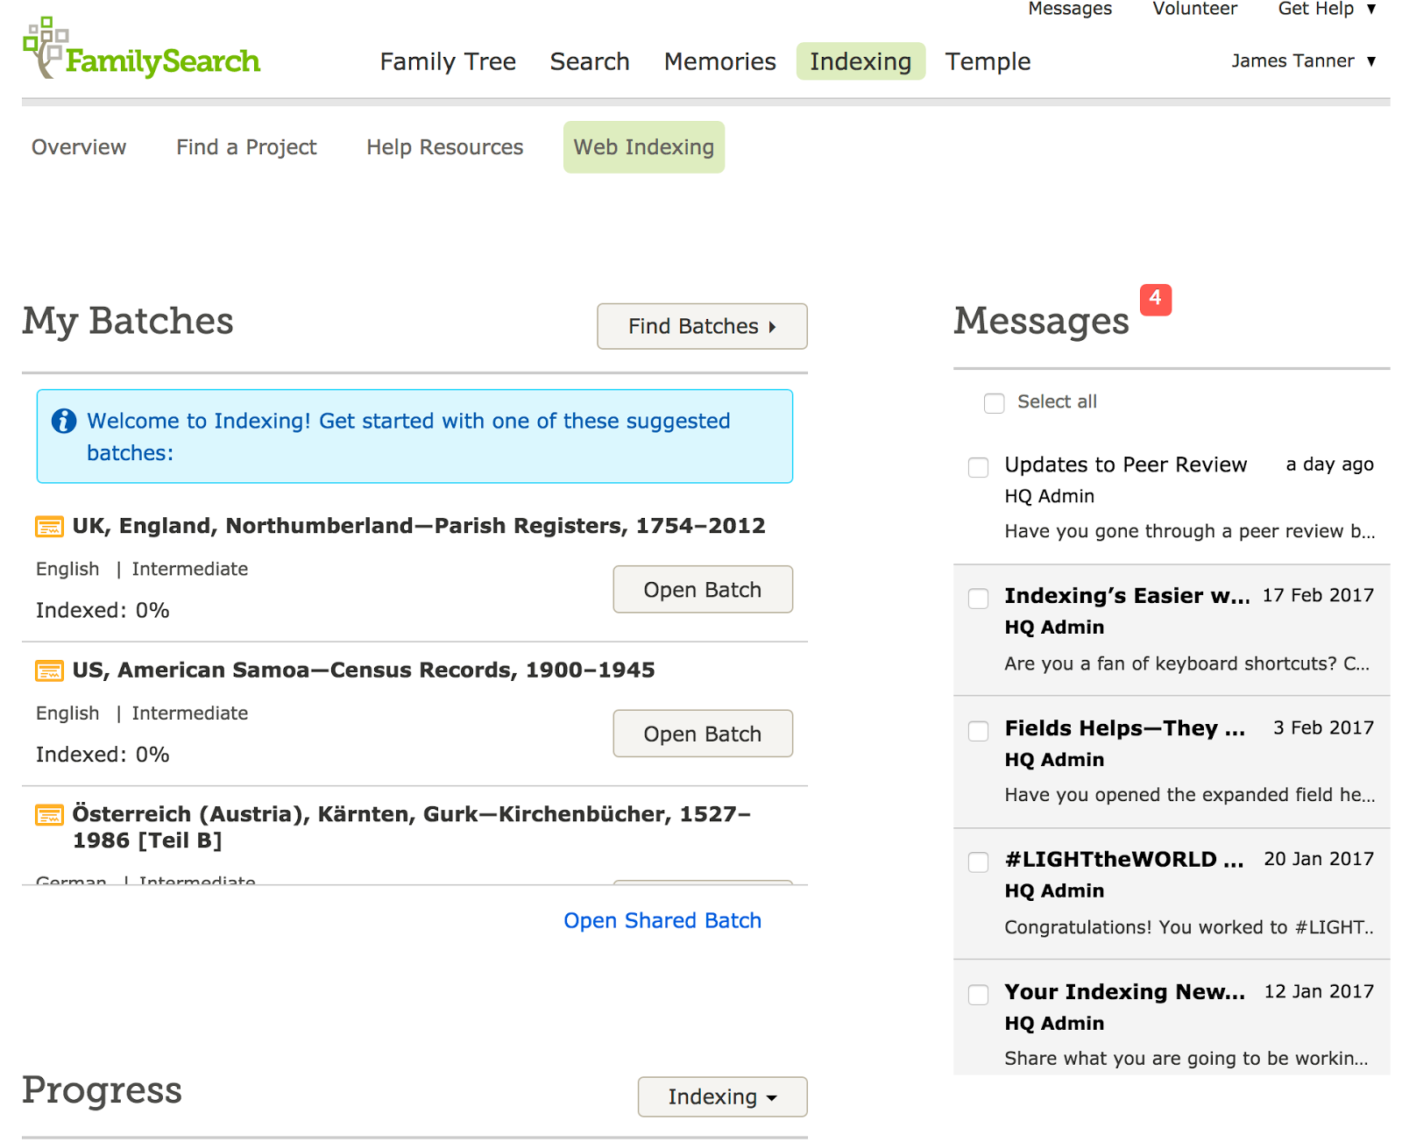This screenshot has width=1402, height=1142.
Task: Click the record icon beside American Samoa Census
Action: 50,670
